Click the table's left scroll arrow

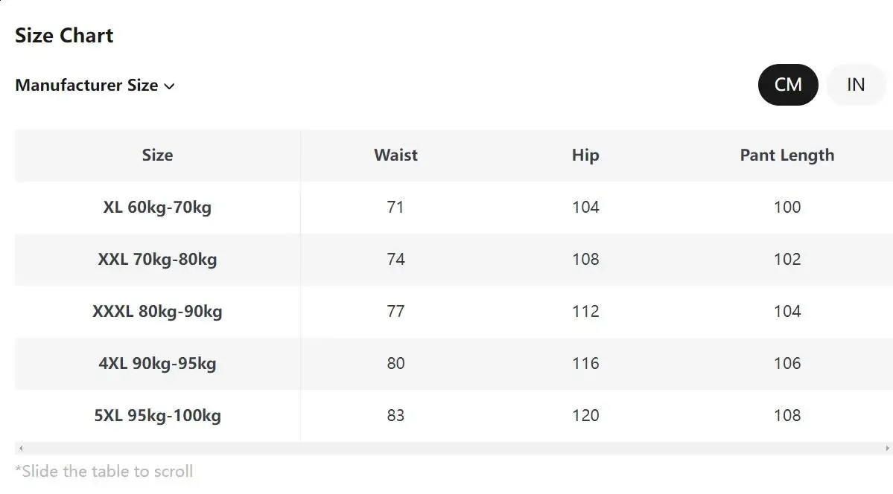21,449
